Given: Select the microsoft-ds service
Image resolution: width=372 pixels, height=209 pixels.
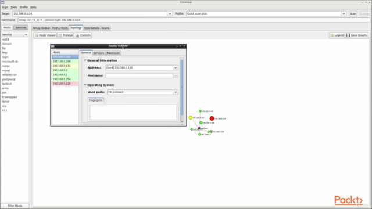Looking at the screenshot, I should point(10,62).
